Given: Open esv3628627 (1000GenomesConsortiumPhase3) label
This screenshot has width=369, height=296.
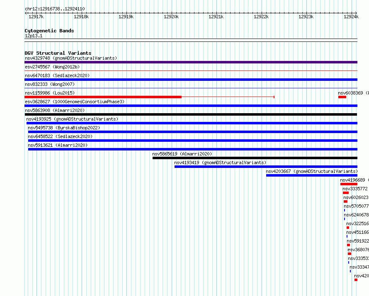Looking at the screenshot, I should (75, 102).
